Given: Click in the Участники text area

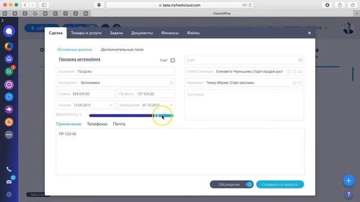Looking at the screenshot, I should (244, 105).
